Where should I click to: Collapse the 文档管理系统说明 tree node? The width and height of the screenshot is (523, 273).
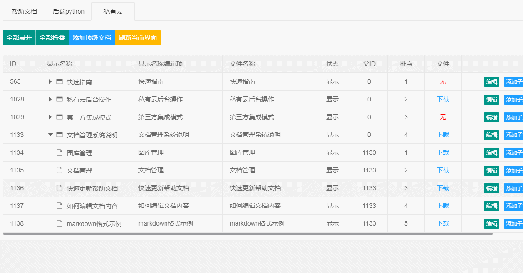coord(50,135)
